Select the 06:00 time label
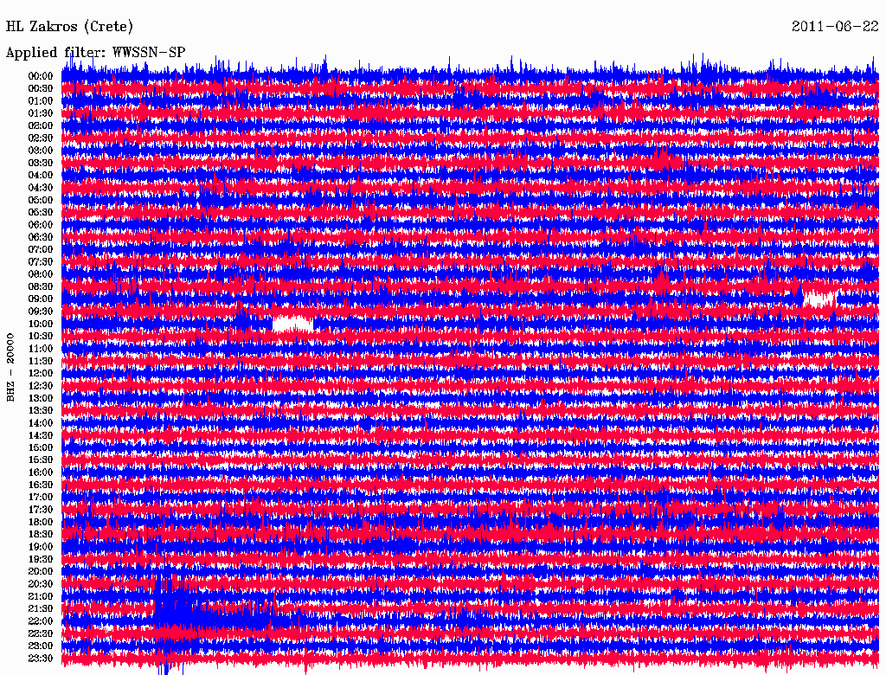Screen dimensions: 886x675 [41, 224]
